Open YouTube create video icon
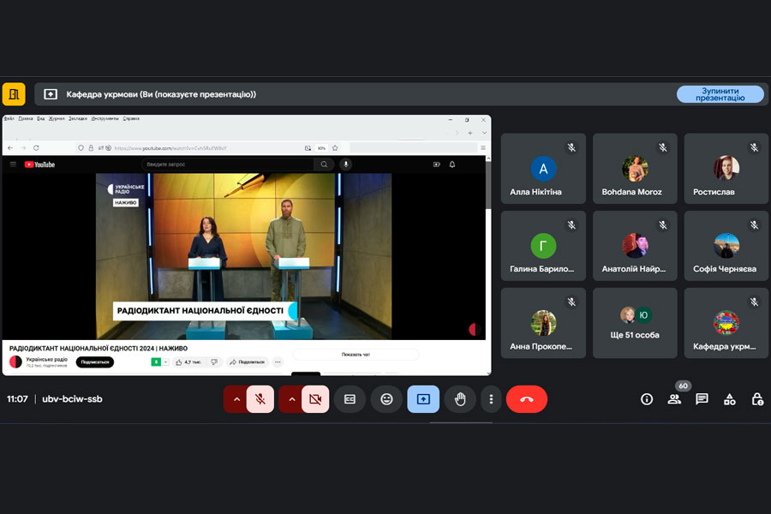771x514 pixels. click(x=436, y=164)
